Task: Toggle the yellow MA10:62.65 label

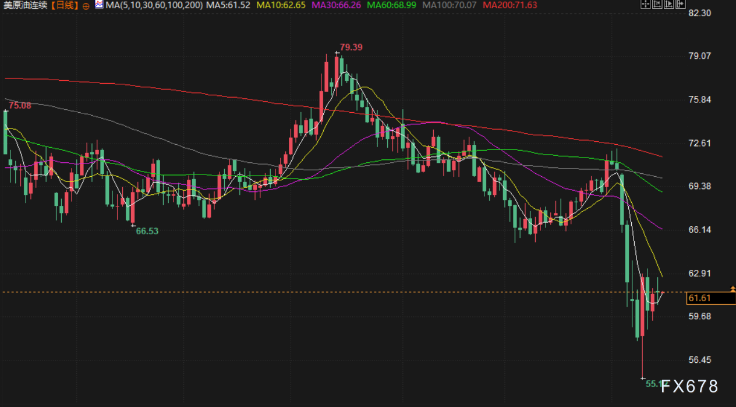Action: tap(281, 5)
